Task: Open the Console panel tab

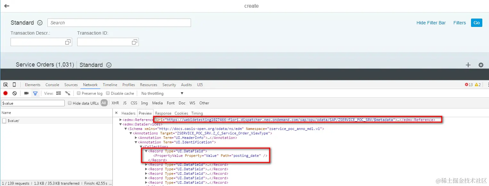Action: 52,85
